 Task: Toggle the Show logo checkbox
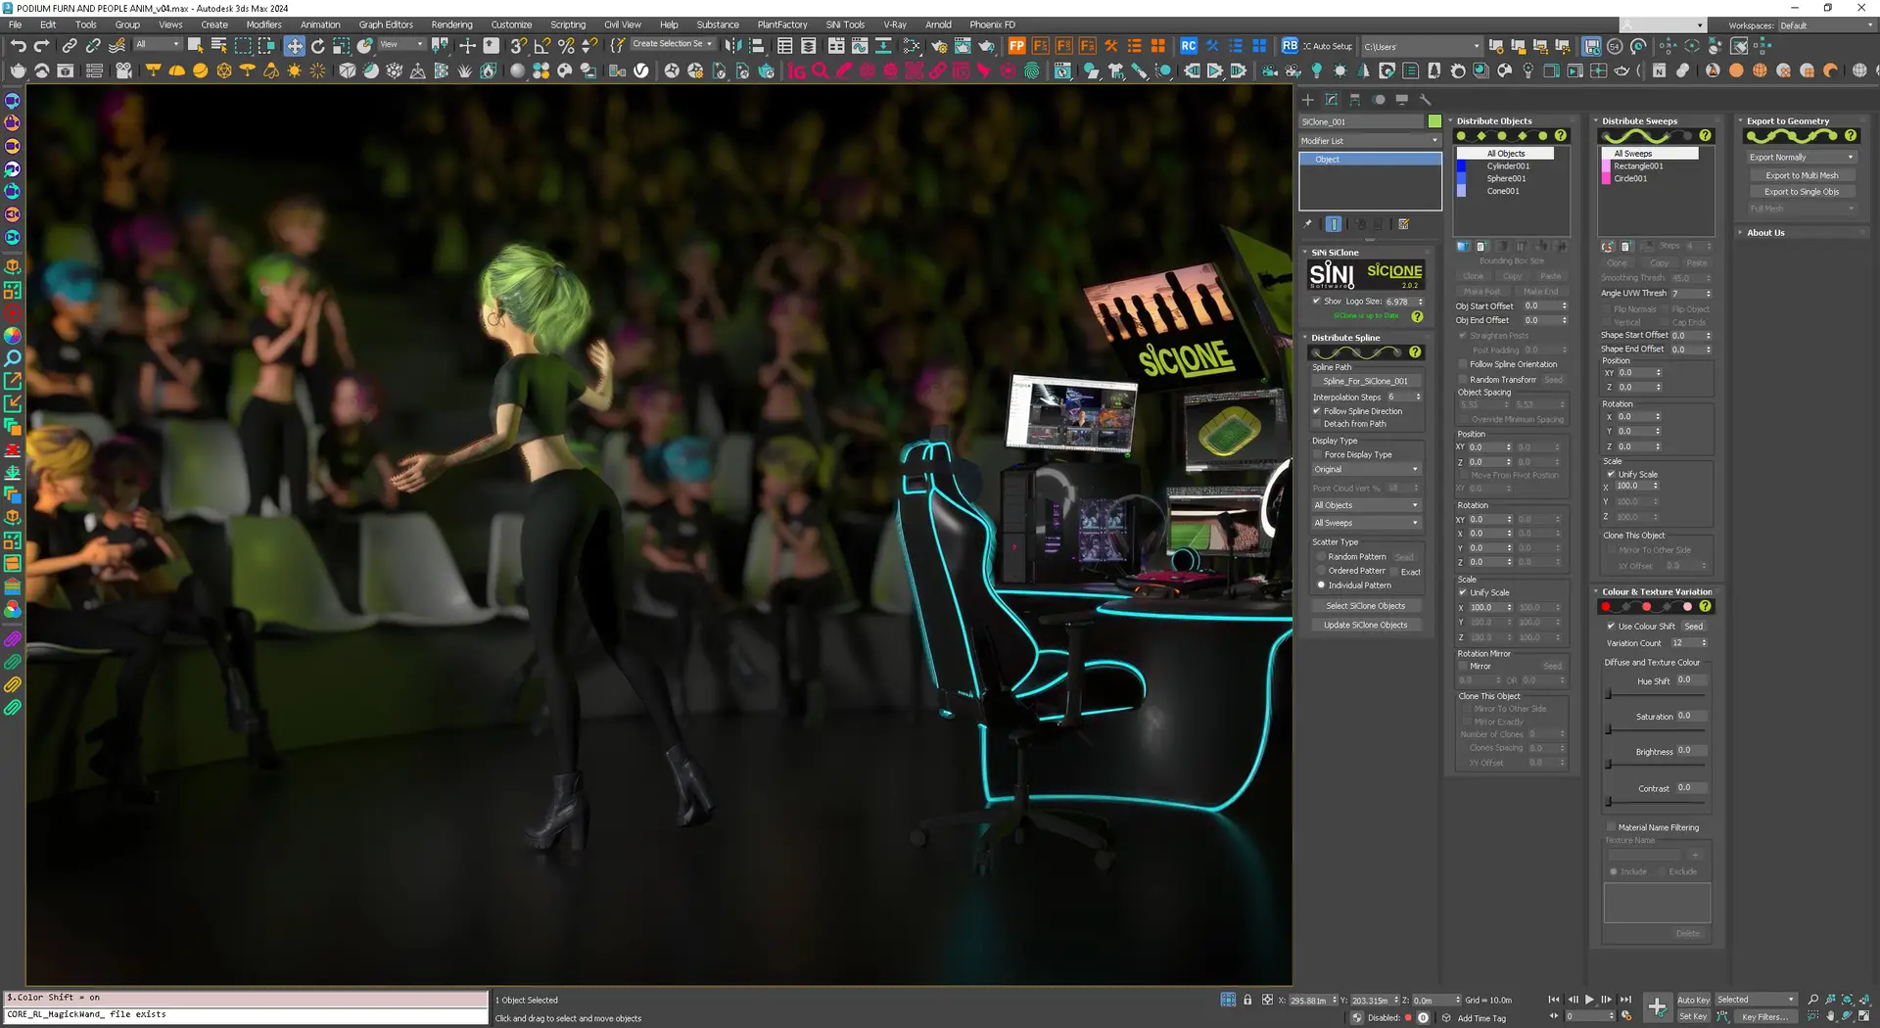pos(1317,302)
